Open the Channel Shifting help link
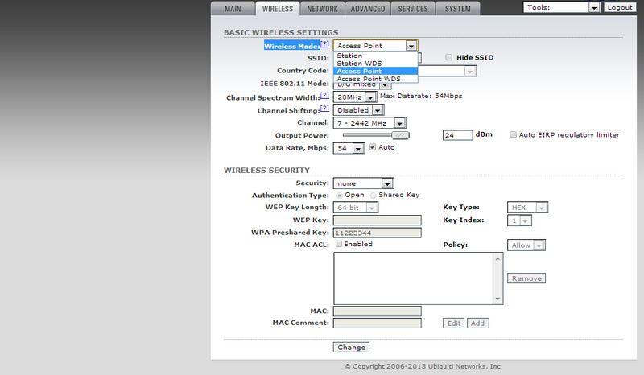This screenshot has width=644, height=375. (324, 109)
